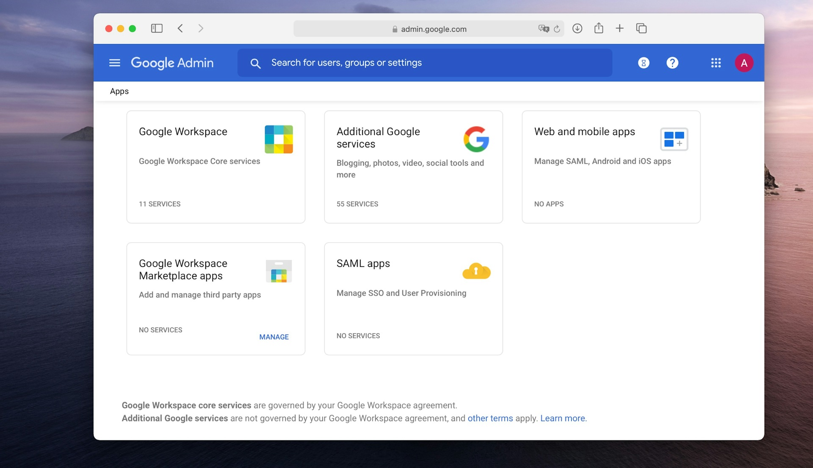The image size is (813, 468).
Task: Click the Web and mobile apps tile icon
Action: tap(674, 139)
